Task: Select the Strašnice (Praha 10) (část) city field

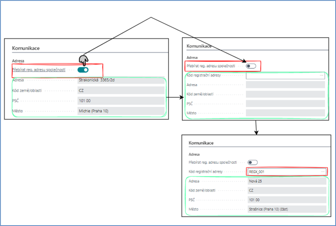Action: point(286,209)
